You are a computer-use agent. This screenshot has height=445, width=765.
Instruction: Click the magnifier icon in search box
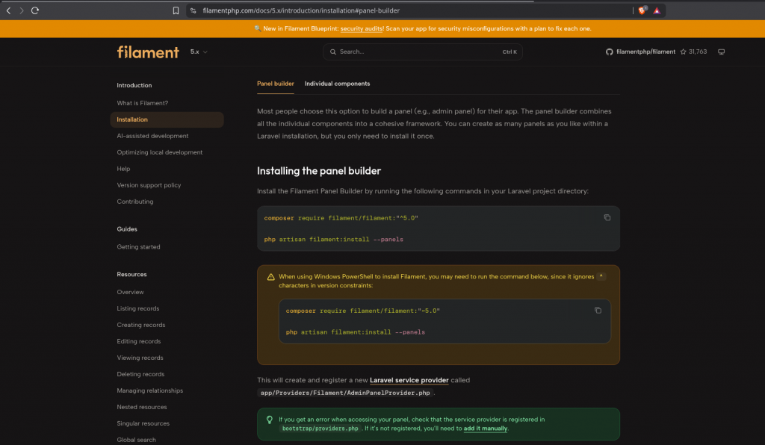point(332,52)
